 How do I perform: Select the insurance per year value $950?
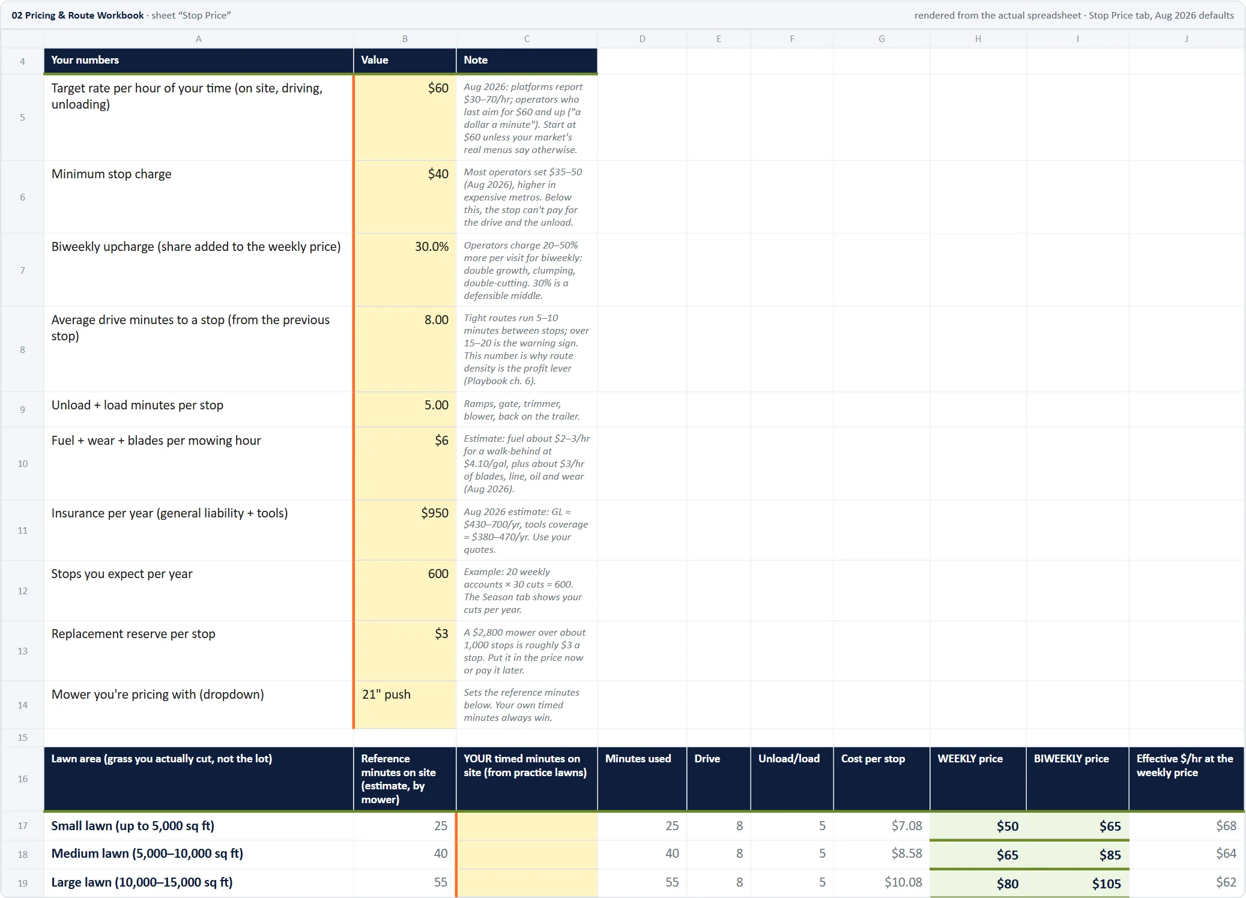click(405, 530)
